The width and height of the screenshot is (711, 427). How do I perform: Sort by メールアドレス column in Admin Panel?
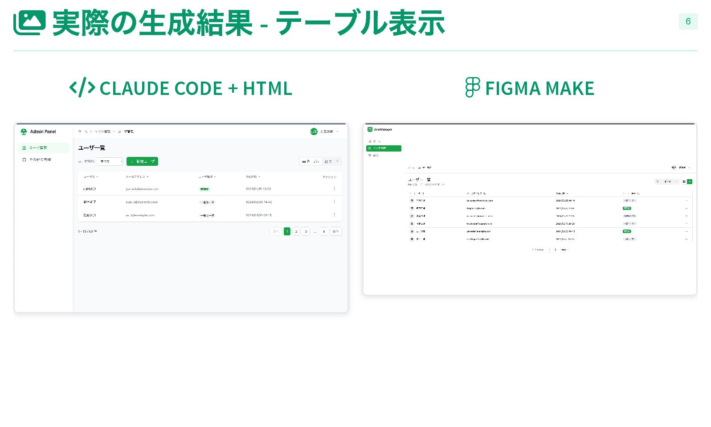coord(137,177)
